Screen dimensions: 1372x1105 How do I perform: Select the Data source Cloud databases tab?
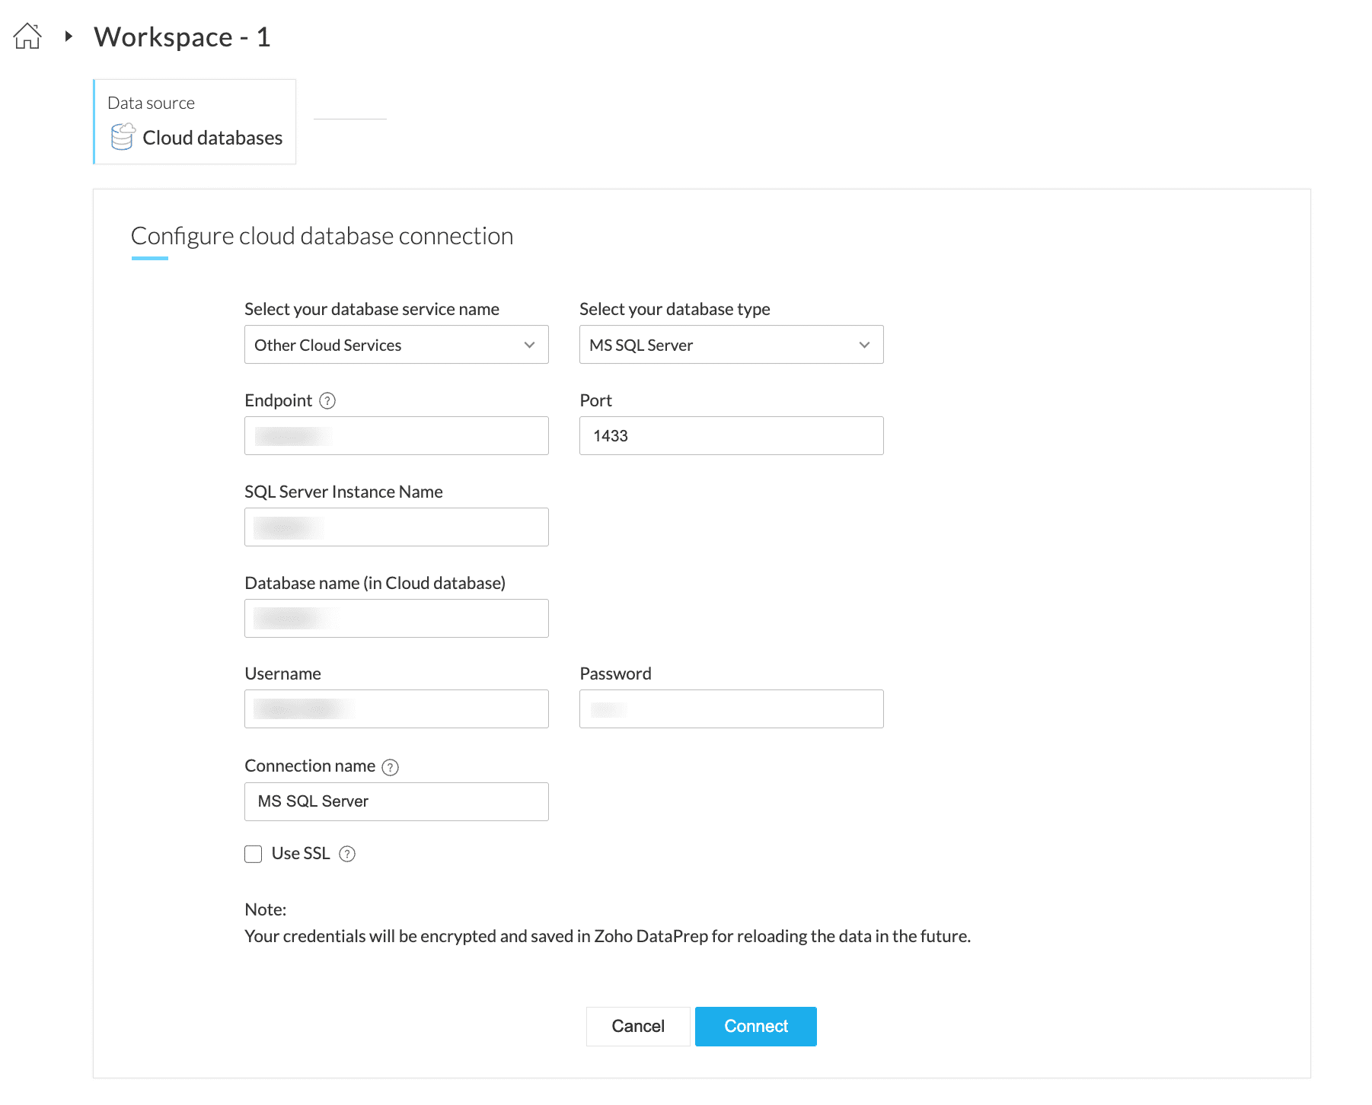(195, 122)
